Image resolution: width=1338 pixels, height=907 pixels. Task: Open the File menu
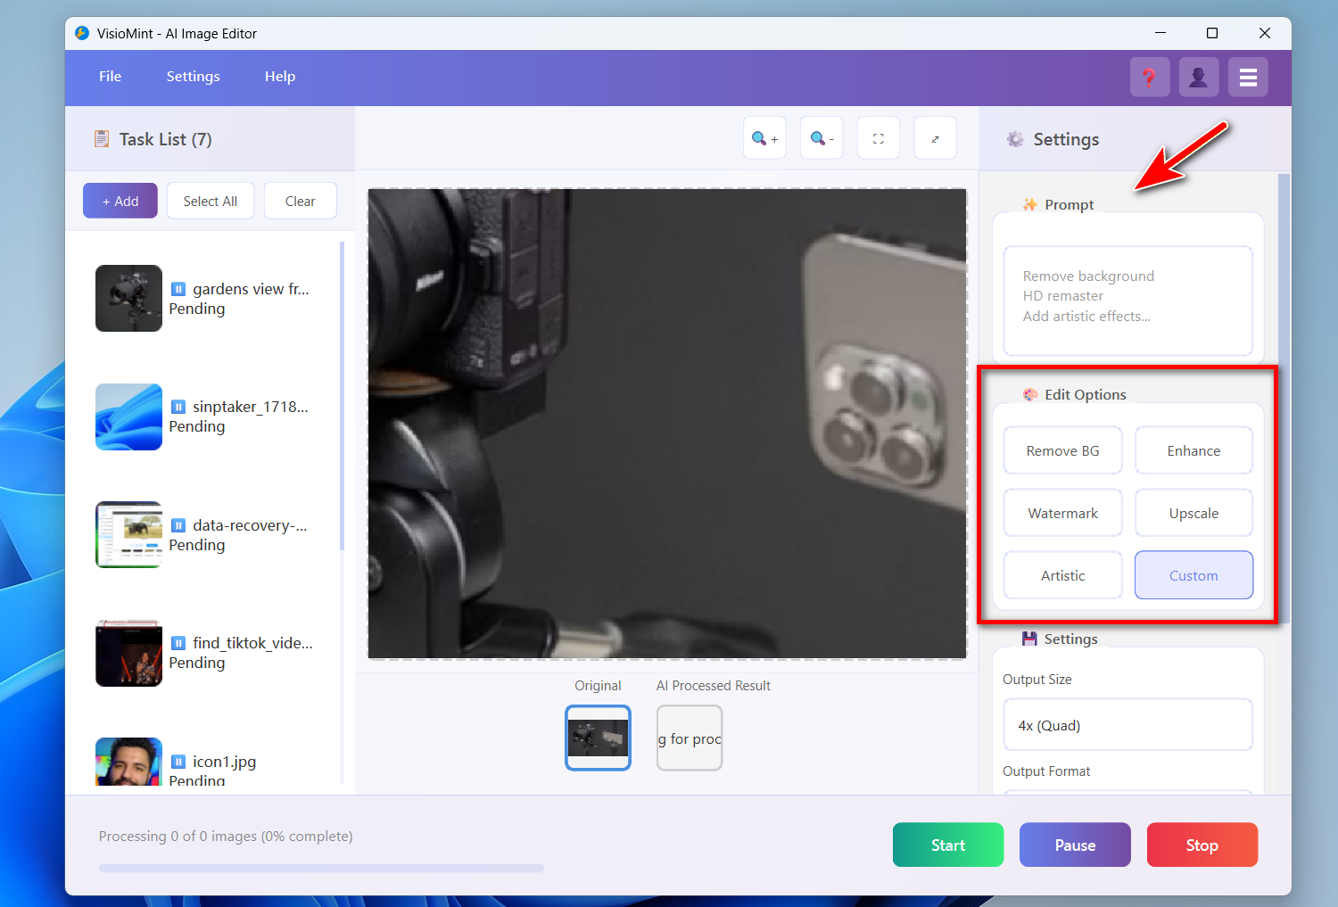tap(110, 77)
